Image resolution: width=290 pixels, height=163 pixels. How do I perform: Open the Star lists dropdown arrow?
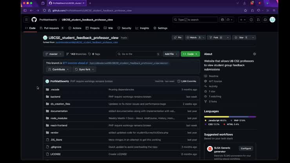[x=253, y=38]
